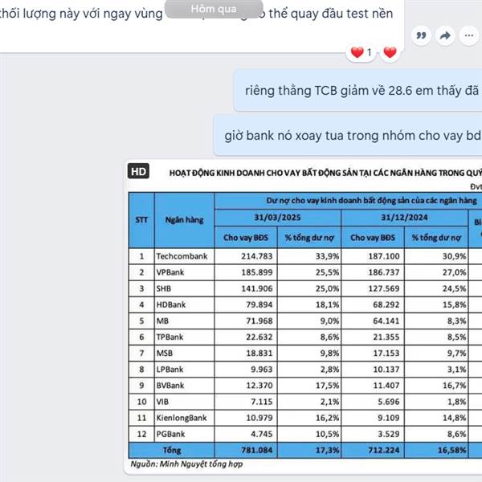Click the 'STT' column header

pyautogui.click(x=141, y=220)
